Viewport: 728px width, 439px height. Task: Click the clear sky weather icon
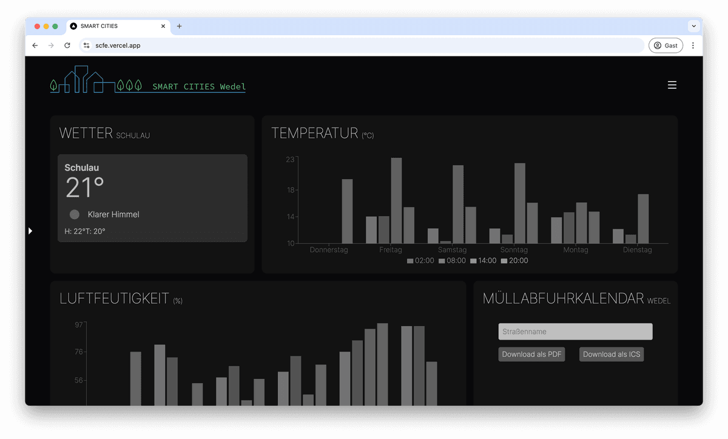click(75, 214)
